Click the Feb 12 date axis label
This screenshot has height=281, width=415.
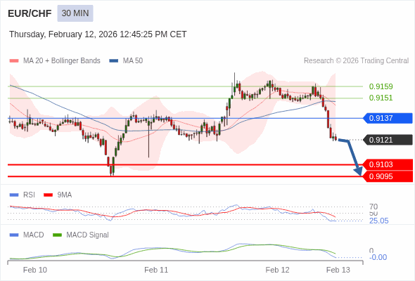(277, 270)
